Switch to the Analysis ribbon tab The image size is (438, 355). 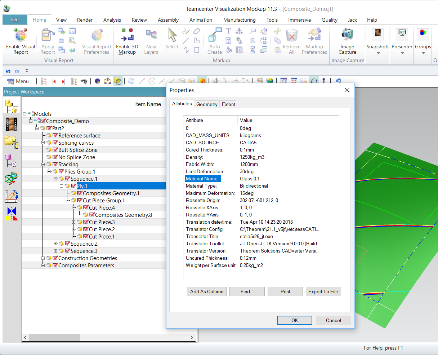(x=112, y=20)
